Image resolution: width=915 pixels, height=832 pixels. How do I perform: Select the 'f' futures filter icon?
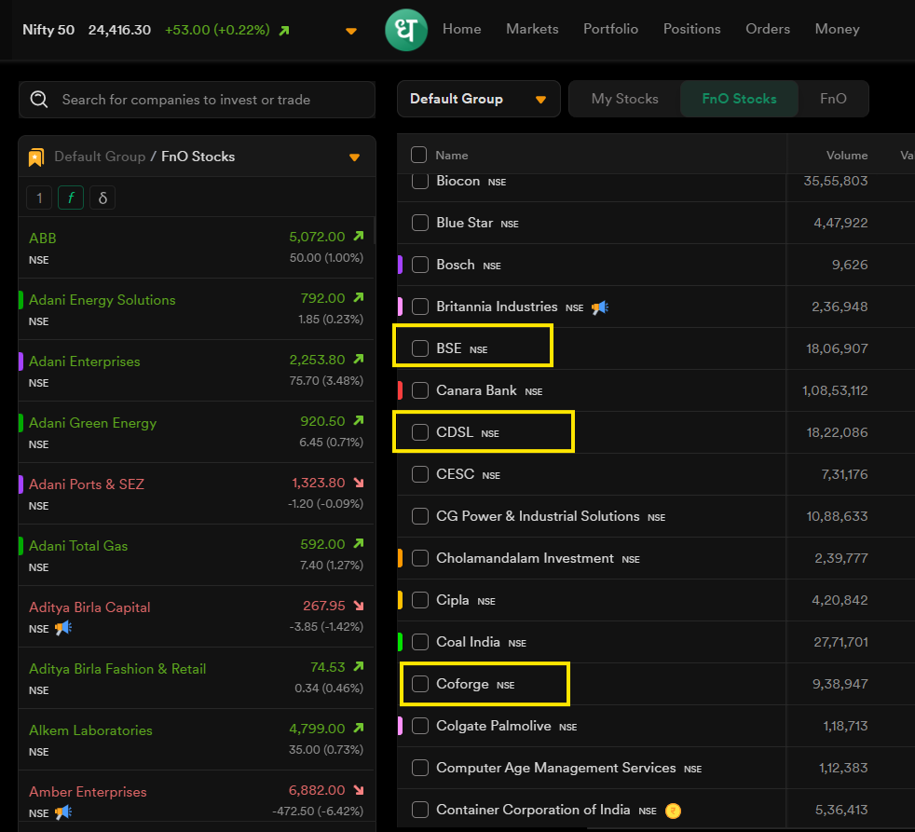point(71,198)
